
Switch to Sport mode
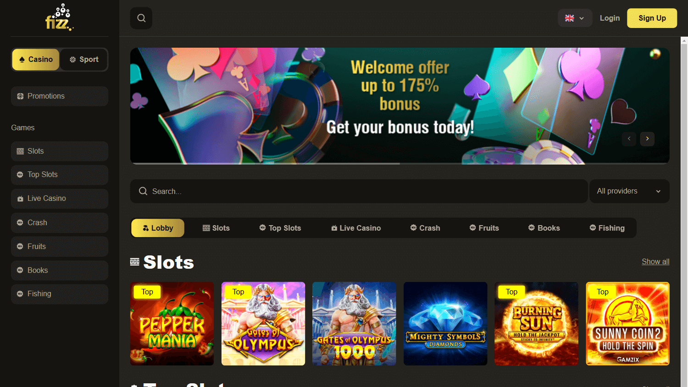coord(84,60)
